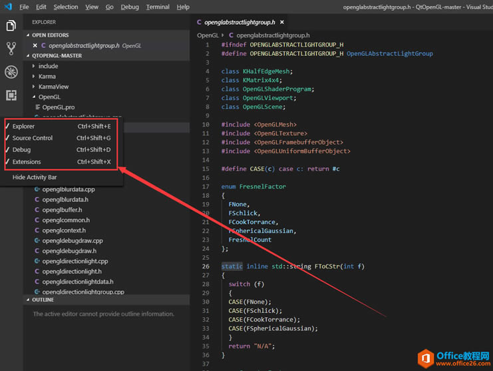Open the Edit menu

pos(41,7)
